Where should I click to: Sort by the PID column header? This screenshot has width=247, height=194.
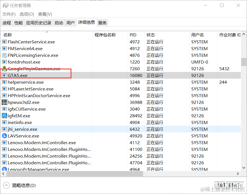coord(136,35)
